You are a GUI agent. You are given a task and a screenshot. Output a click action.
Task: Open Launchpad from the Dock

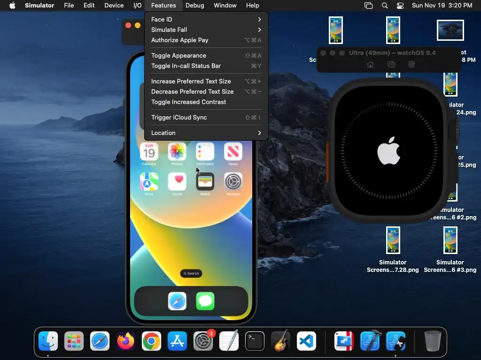(74, 341)
